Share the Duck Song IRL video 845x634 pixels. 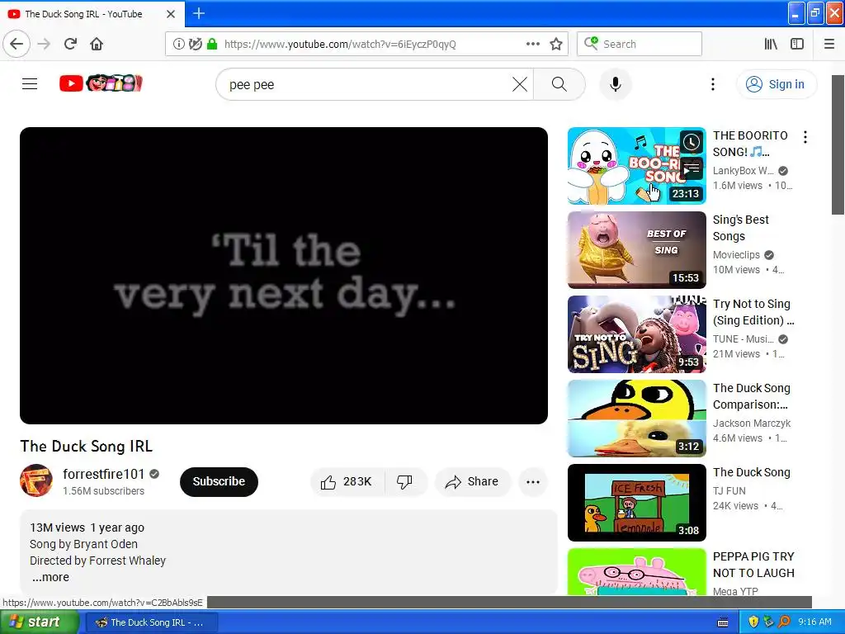point(472,481)
